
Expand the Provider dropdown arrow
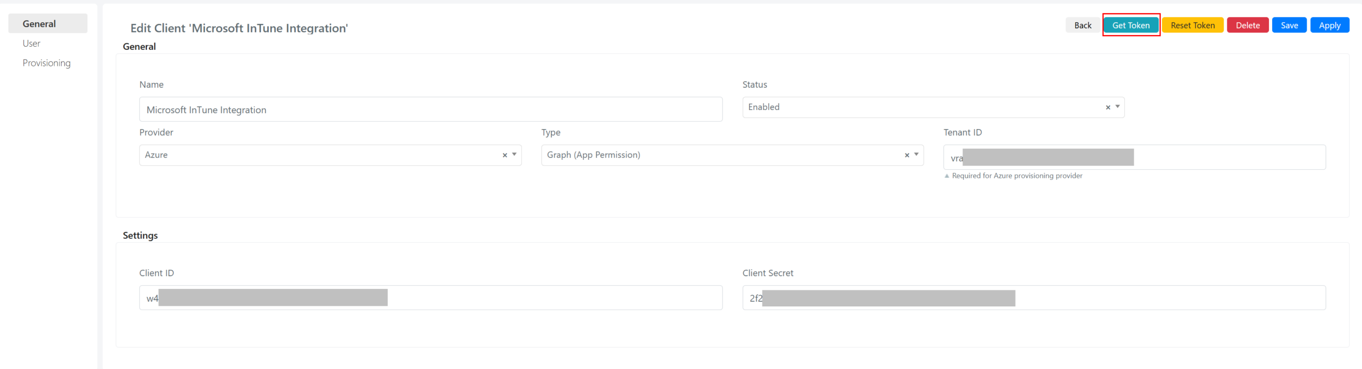[x=514, y=155]
